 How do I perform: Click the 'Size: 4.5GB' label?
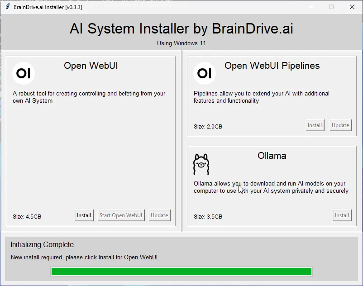point(27,217)
